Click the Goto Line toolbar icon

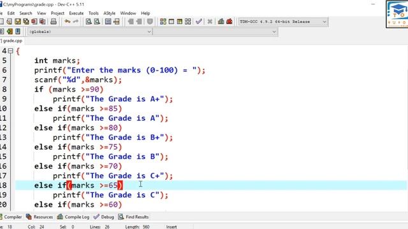116,22
